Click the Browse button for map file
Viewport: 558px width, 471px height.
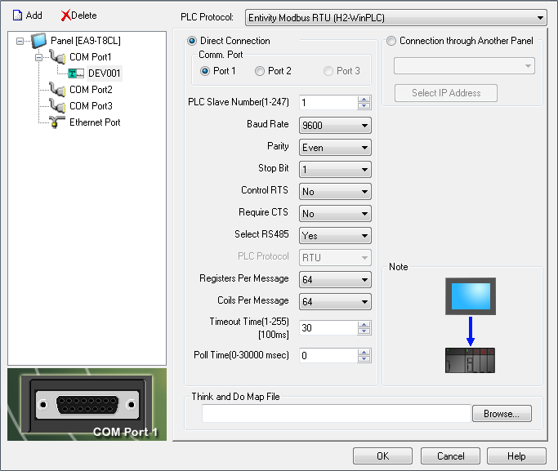502,414
